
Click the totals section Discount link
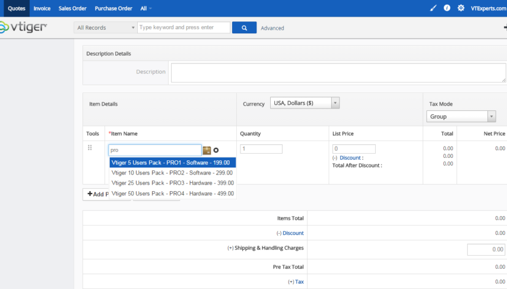click(x=293, y=233)
